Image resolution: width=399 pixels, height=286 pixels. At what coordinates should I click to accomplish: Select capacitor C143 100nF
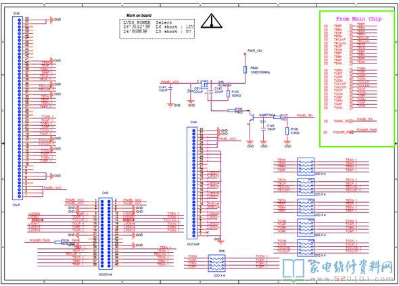coord(263,130)
